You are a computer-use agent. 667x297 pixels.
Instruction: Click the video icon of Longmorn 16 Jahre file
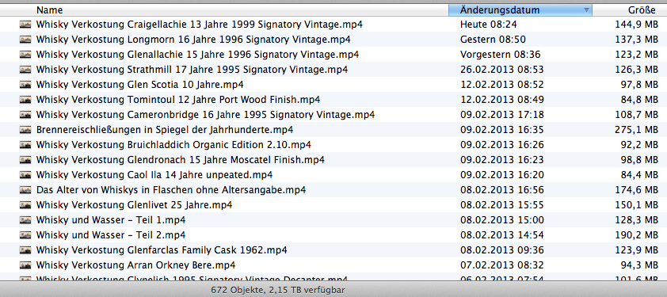(x=25, y=40)
